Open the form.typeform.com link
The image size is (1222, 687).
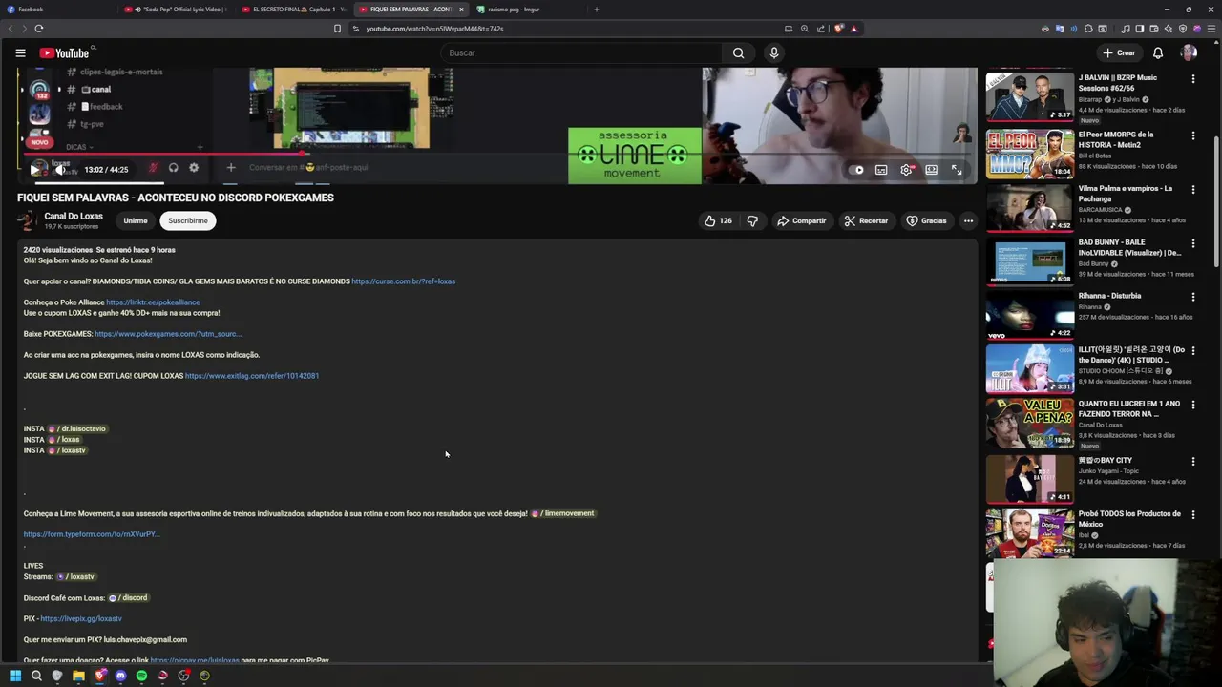pyautogui.click(x=91, y=534)
